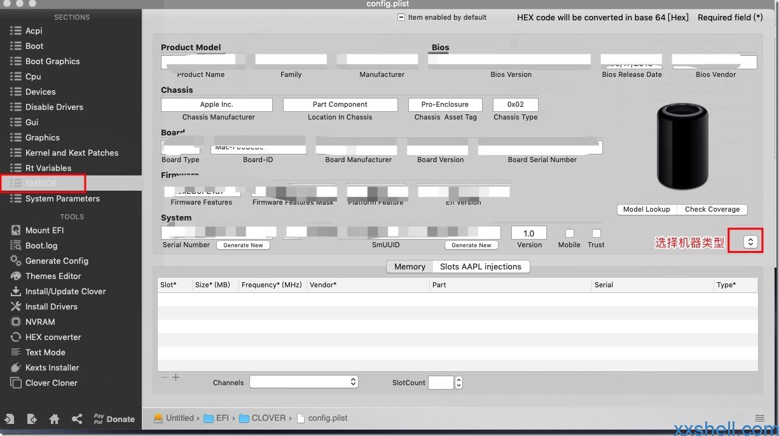Click the Frequency* (MHz) column header

(x=272, y=285)
